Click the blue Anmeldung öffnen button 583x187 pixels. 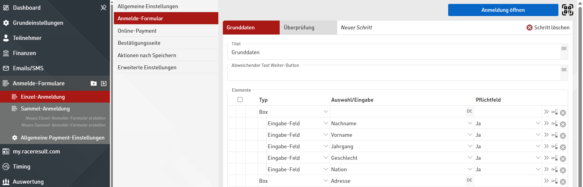click(x=503, y=10)
